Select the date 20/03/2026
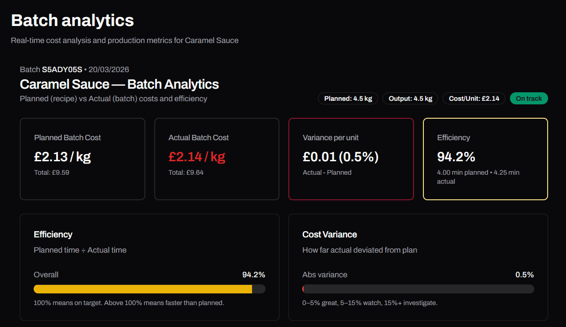The height and width of the screenshot is (327, 566). coord(109,69)
